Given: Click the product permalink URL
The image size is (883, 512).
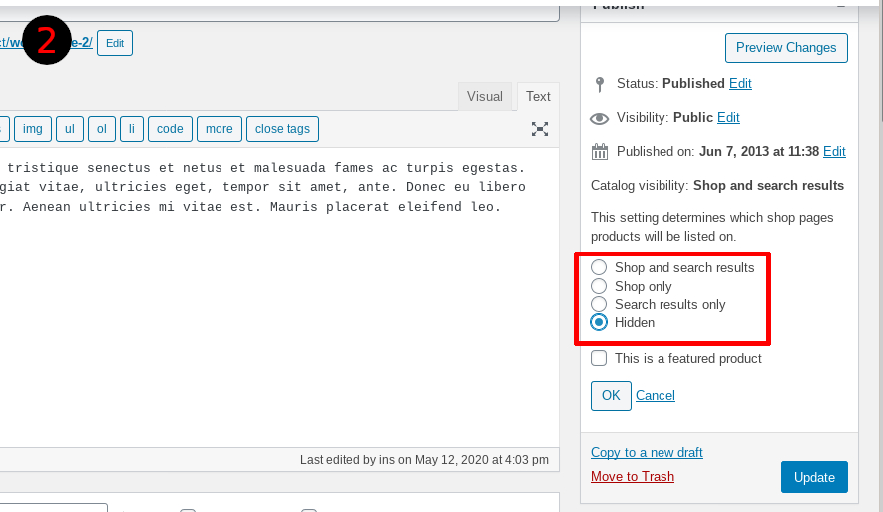Looking at the screenshot, I should click(x=46, y=43).
